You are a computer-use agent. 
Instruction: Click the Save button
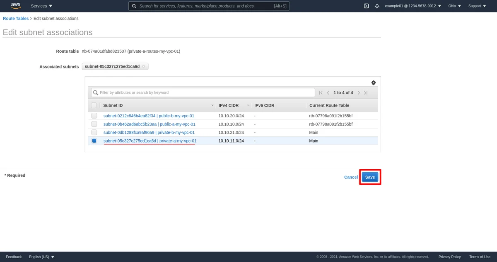coord(370,177)
